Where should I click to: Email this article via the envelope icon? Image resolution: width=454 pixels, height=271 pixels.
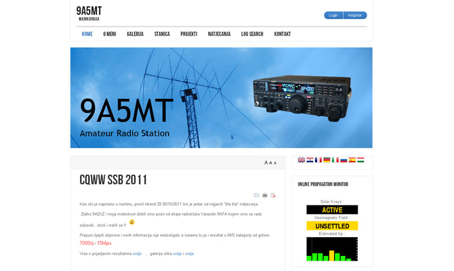click(257, 195)
